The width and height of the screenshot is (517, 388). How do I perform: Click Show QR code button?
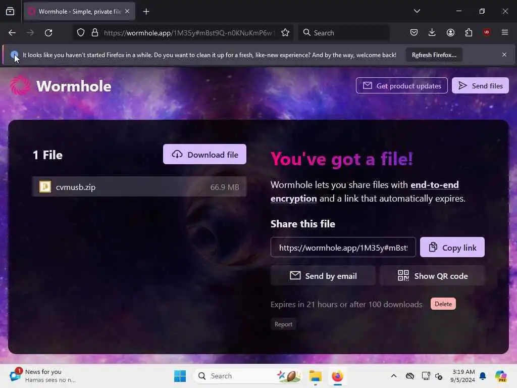(x=432, y=276)
